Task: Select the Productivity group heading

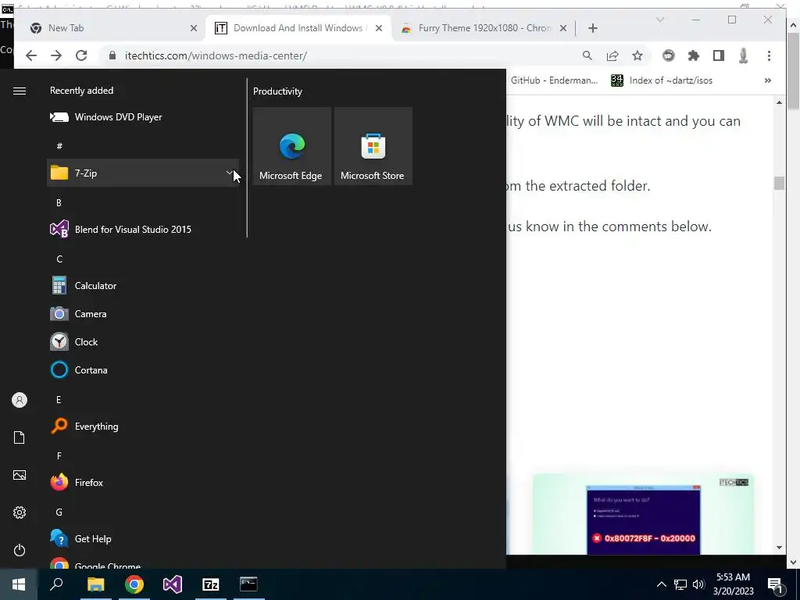Action: pos(277,91)
